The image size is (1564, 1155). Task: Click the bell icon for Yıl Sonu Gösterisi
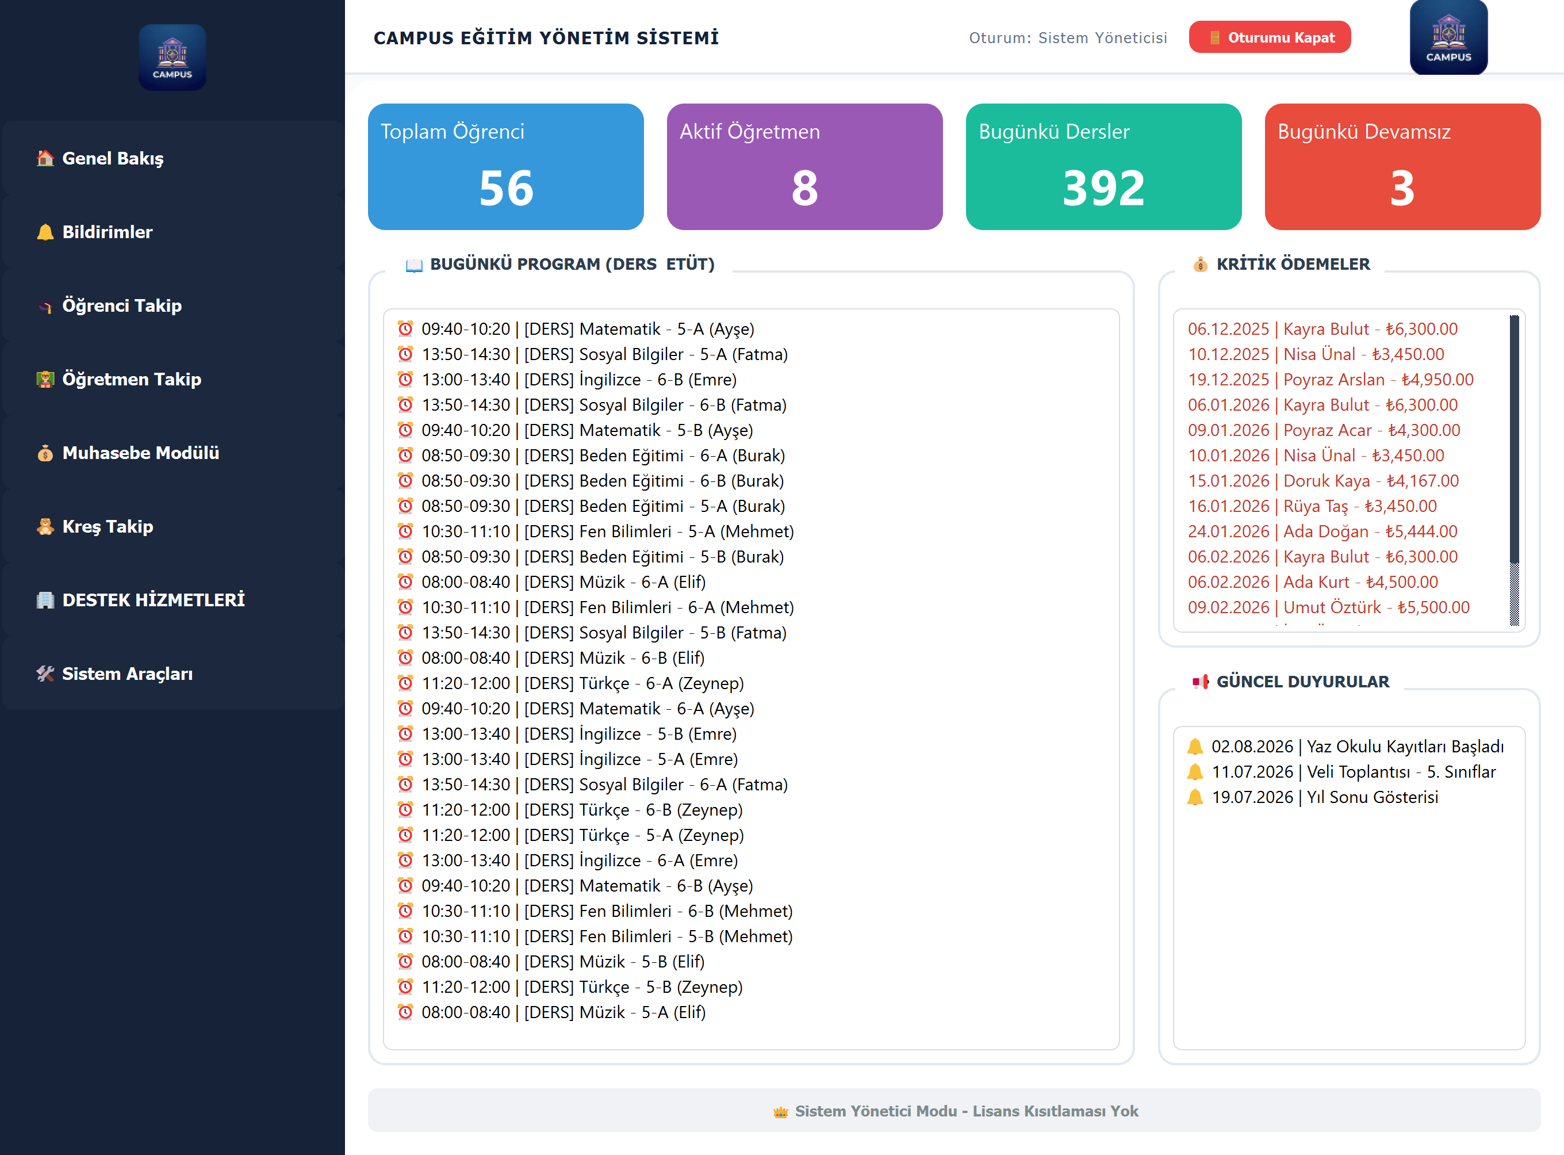(x=1195, y=797)
